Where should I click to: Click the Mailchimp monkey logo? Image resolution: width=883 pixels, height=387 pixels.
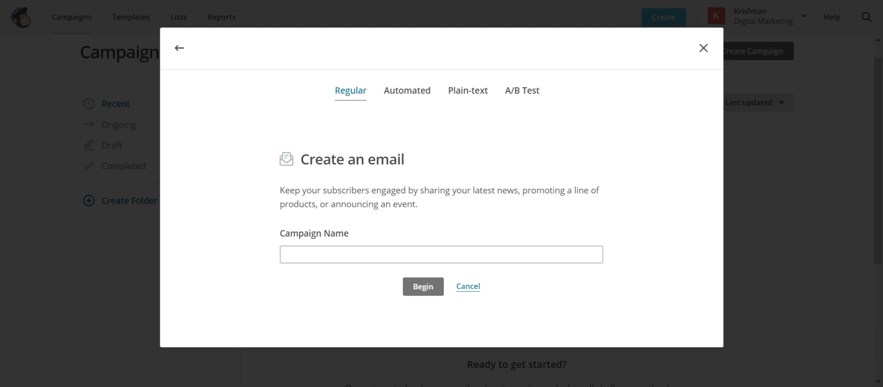click(21, 17)
